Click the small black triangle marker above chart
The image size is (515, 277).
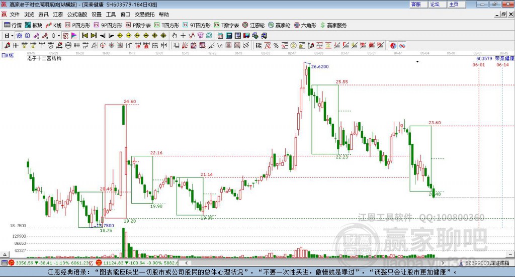click(x=417, y=62)
